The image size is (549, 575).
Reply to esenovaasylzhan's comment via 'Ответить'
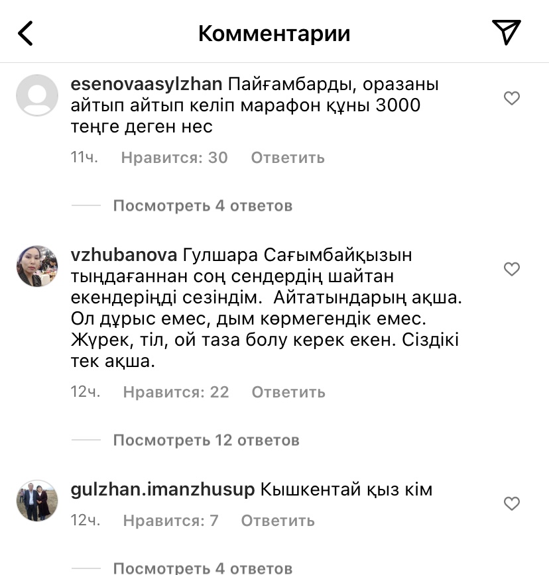[x=288, y=158]
